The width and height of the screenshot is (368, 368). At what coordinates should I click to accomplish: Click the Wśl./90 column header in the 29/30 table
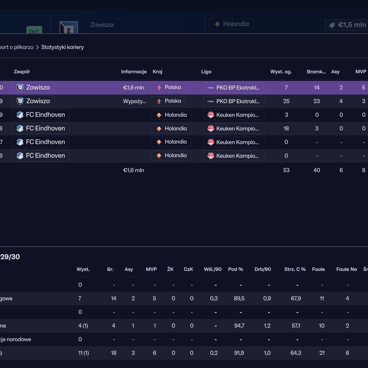click(x=213, y=269)
